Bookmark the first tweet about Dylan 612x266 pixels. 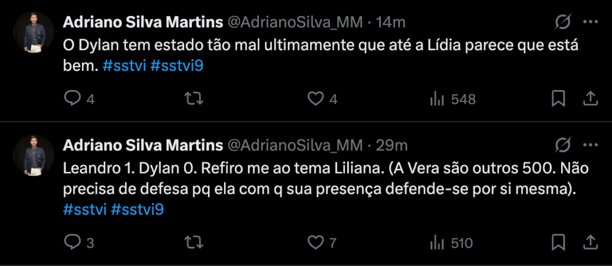coord(558,99)
